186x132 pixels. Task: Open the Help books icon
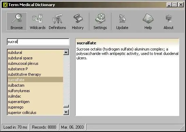148,21
